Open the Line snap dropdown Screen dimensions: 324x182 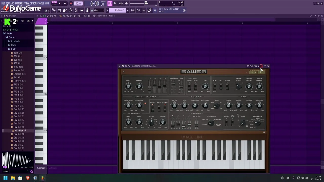click(99, 10)
